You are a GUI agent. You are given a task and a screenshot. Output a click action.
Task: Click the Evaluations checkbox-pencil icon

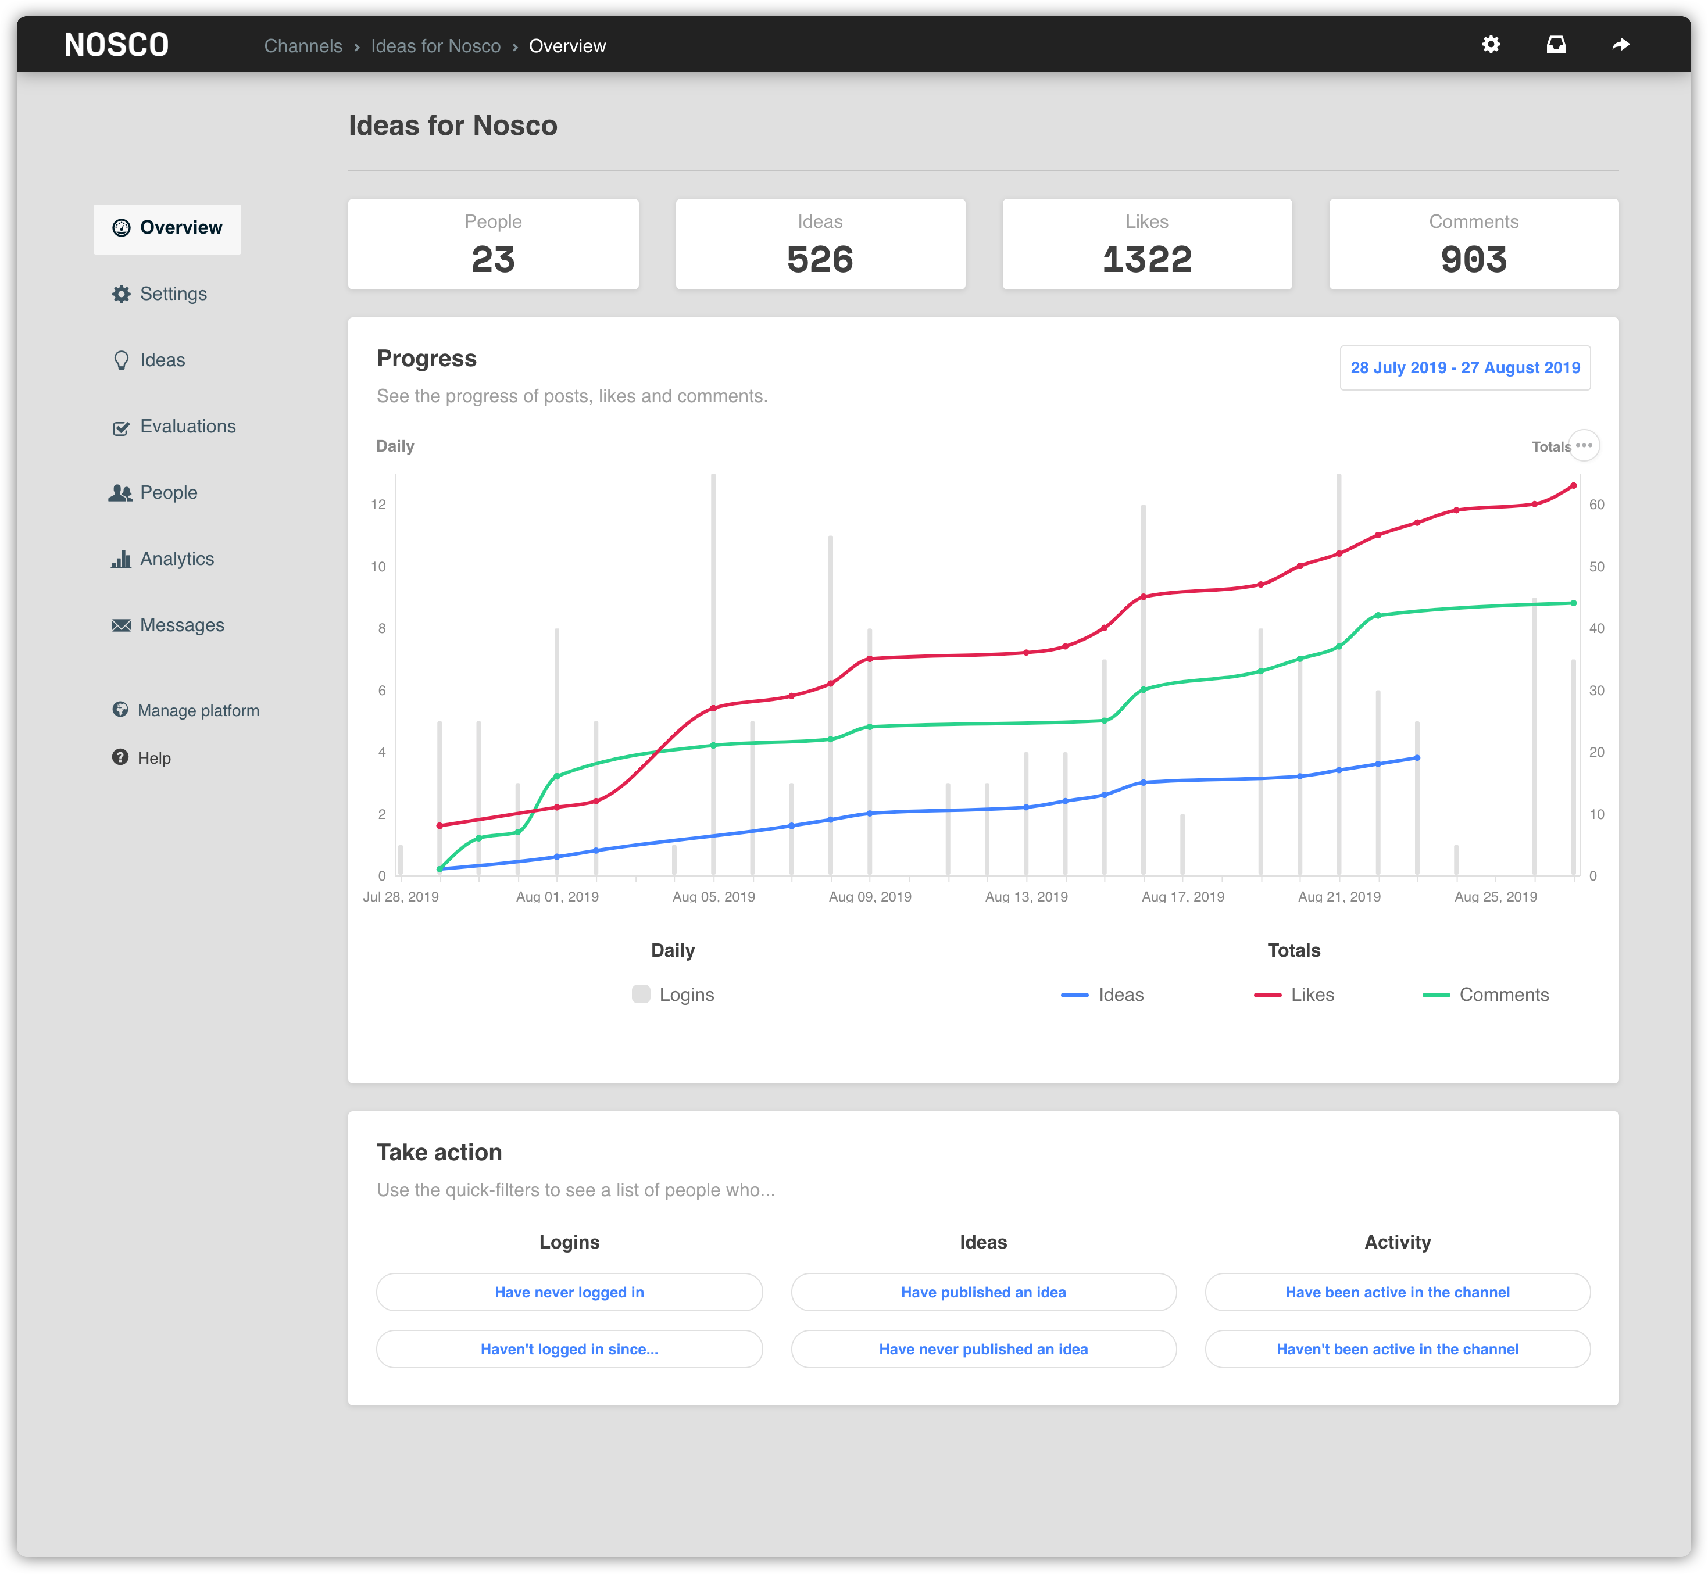[x=122, y=428]
